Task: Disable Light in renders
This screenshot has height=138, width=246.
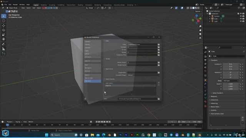Action: click(x=243, y=21)
